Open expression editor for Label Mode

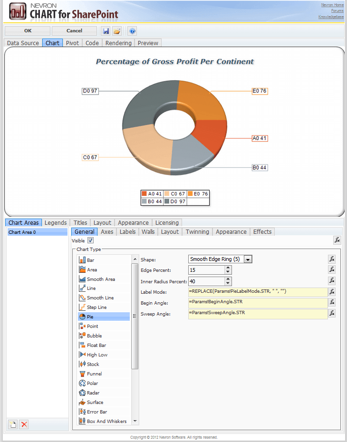click(332, 292)
